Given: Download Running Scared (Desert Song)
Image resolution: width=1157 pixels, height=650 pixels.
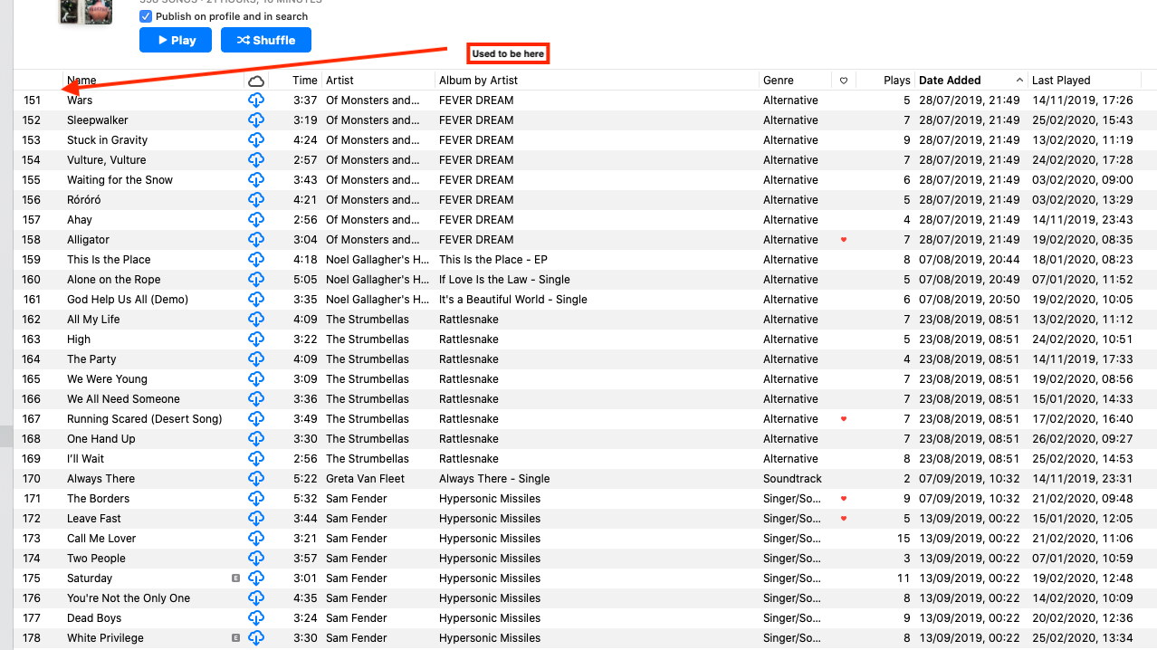Looking at the screenshot, I should 256,419.
